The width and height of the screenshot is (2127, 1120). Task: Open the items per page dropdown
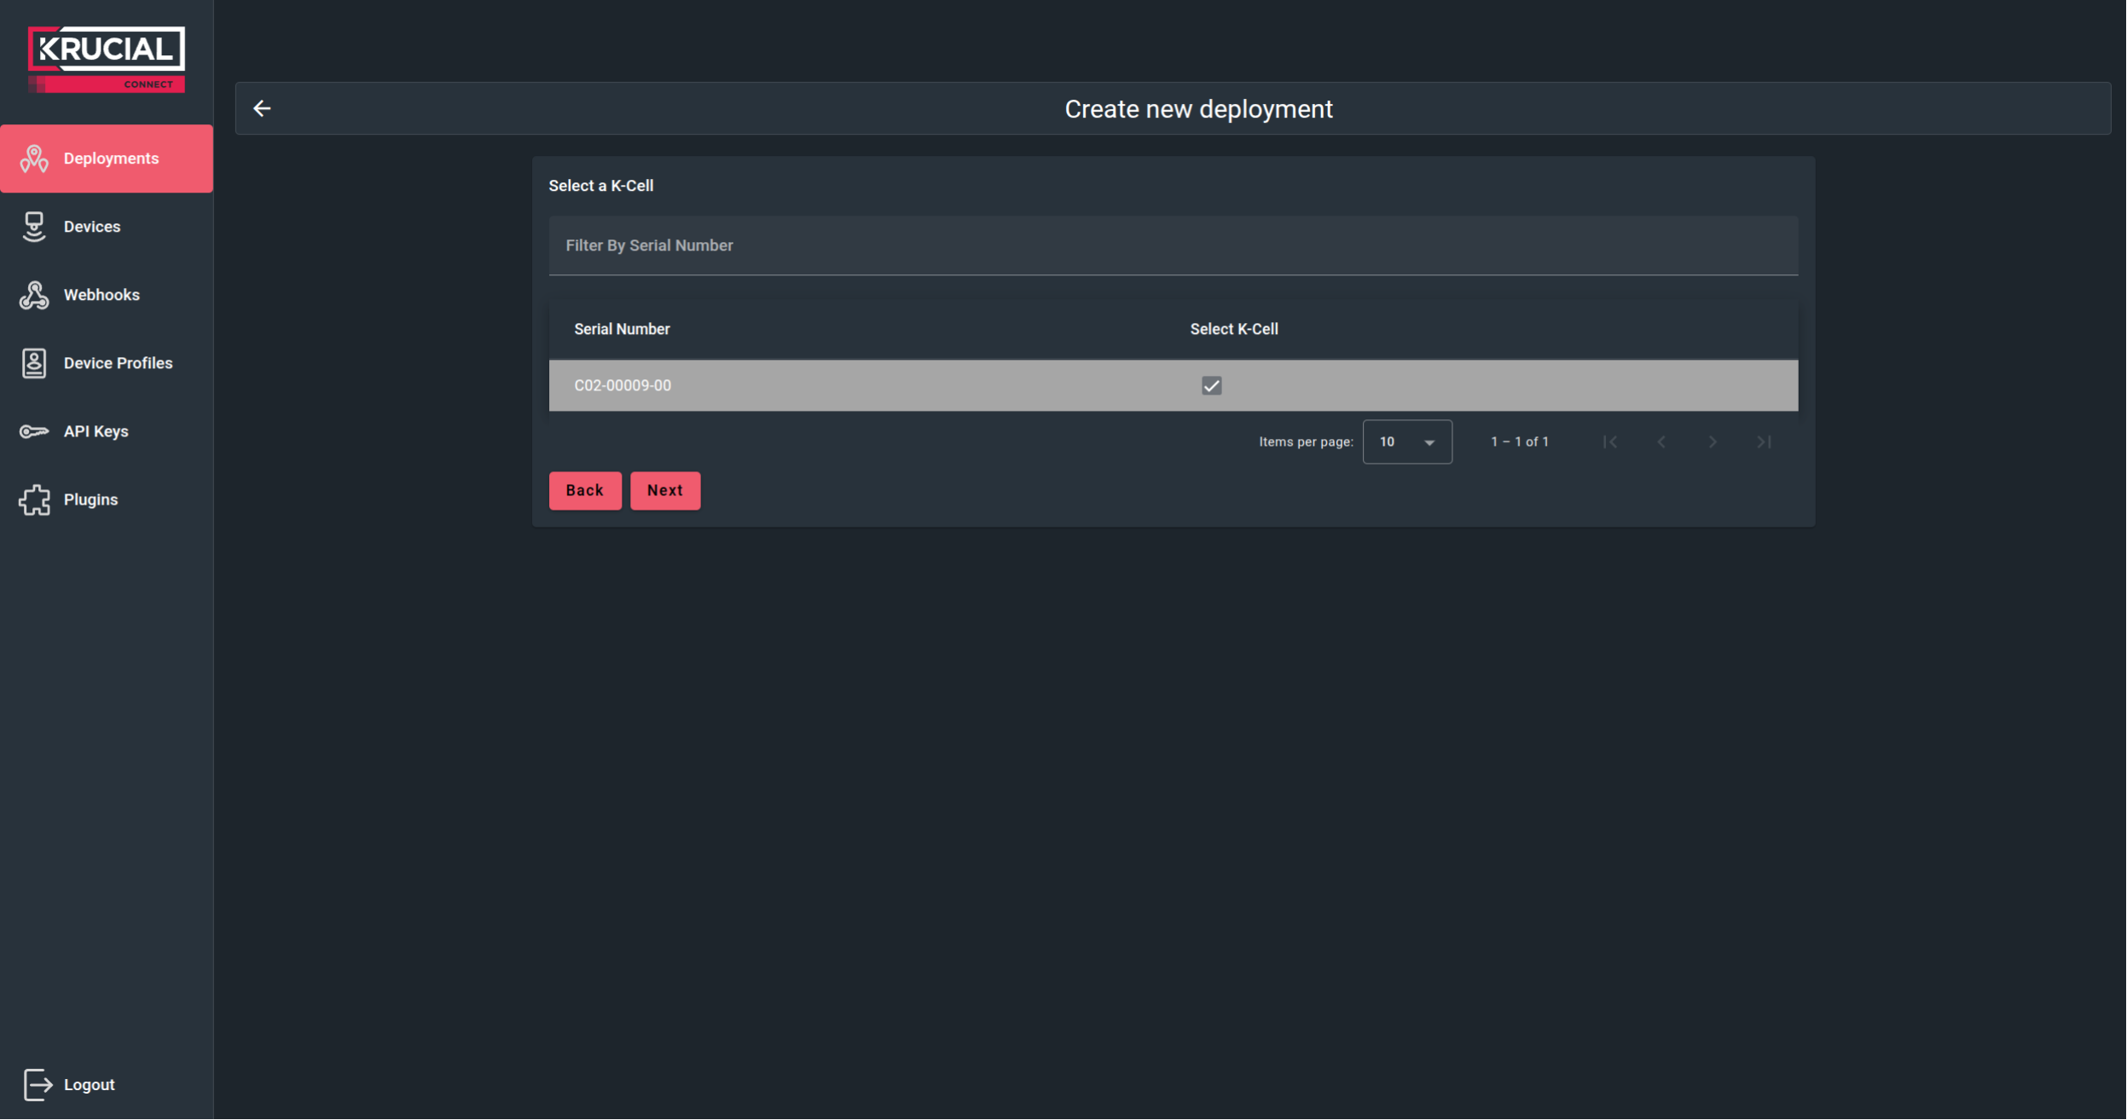1406,442
